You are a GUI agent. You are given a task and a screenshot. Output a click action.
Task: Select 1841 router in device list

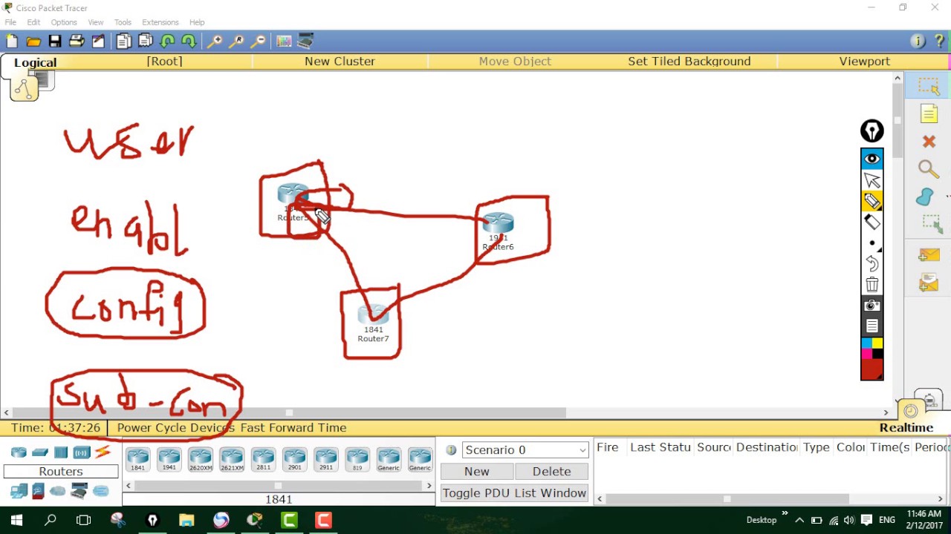pos(137,460)
